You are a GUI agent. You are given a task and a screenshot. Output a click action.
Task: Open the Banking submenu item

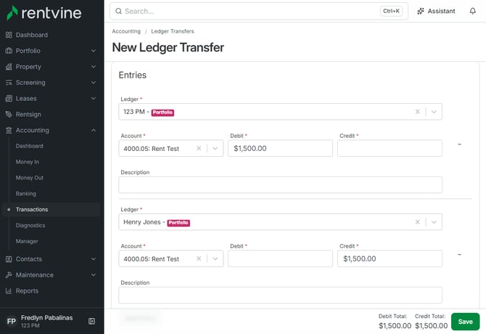click(25, 194)
